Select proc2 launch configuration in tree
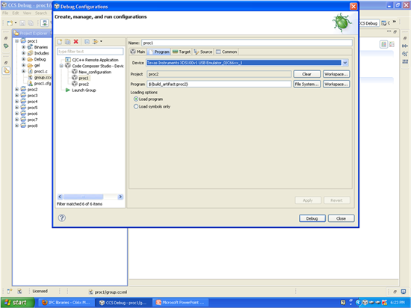411x308 pixels. [84, 84]
